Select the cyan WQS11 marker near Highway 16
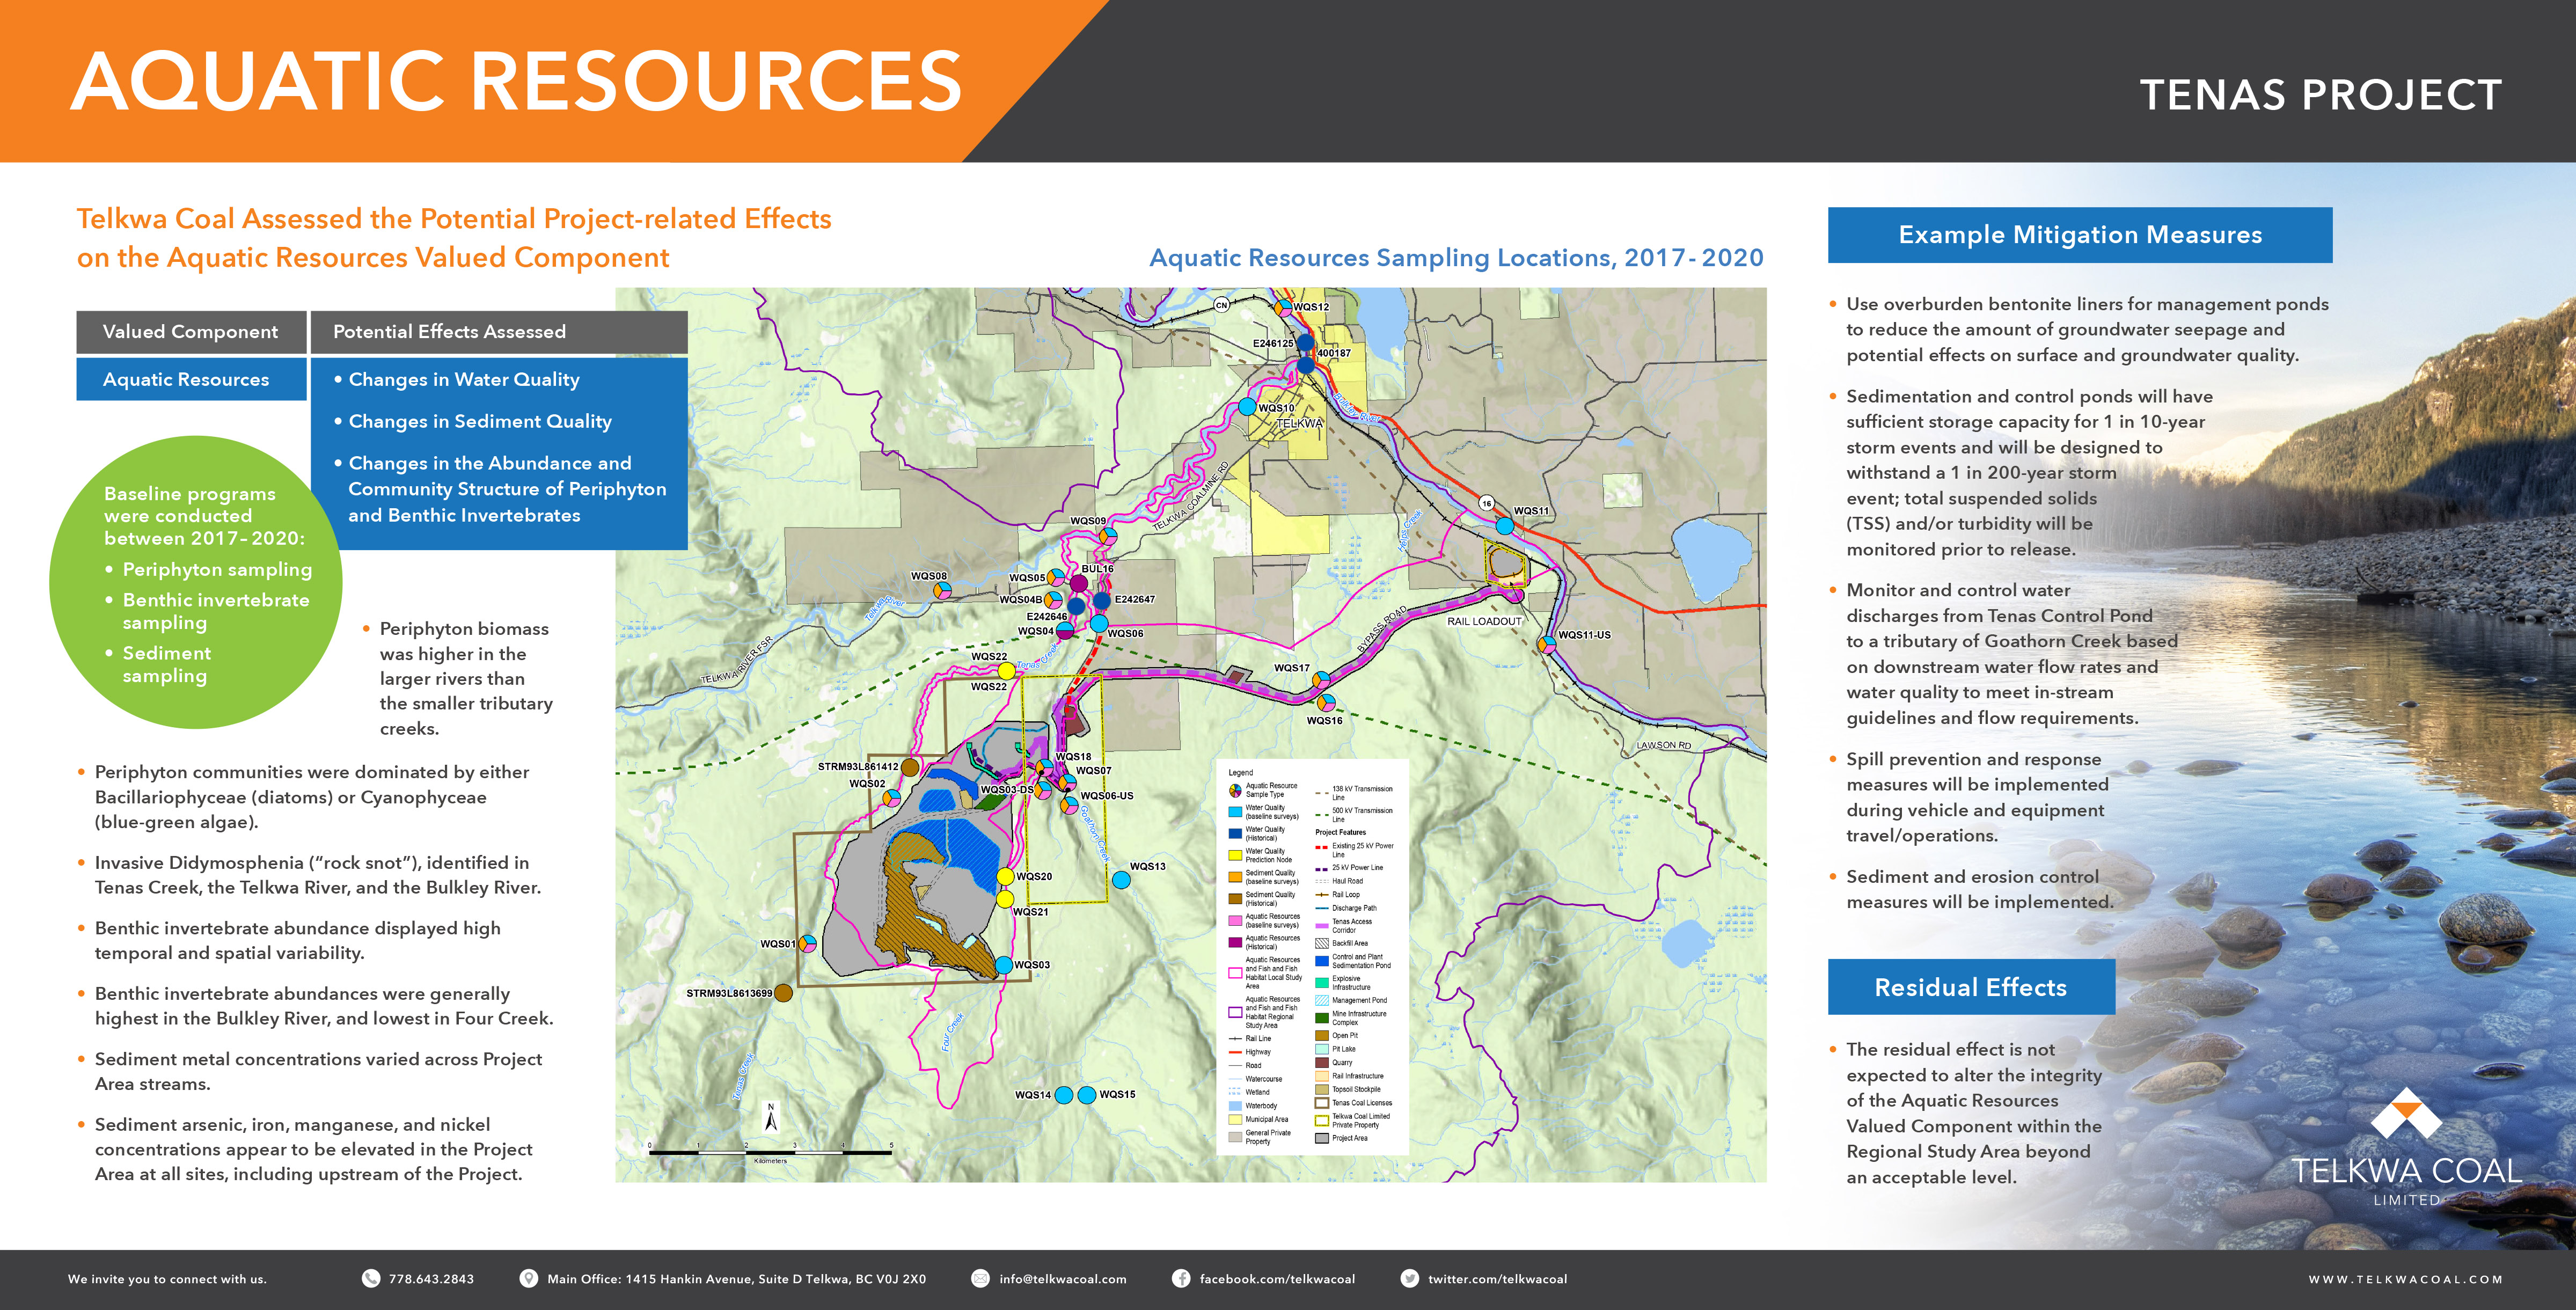This screenshot has height=1310, width=2576. click(1504, 525)
